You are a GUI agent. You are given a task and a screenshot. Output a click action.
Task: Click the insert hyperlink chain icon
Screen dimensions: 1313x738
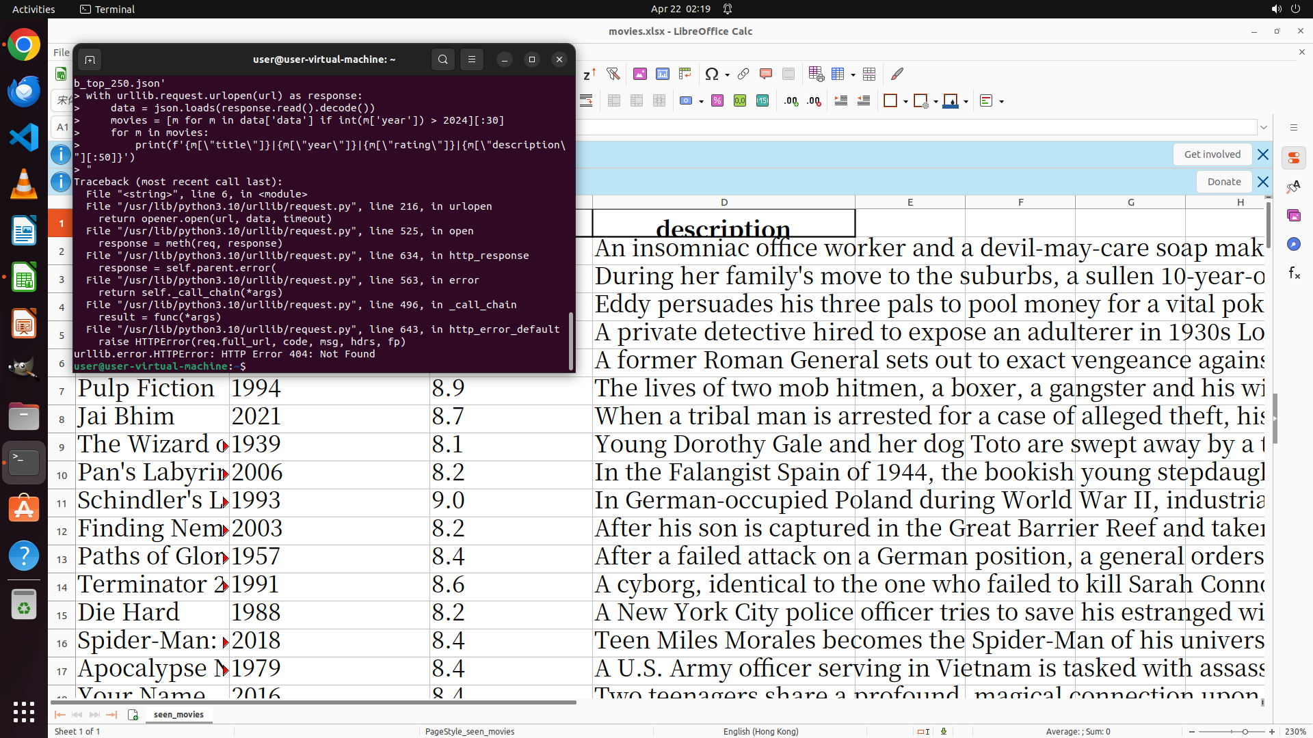(x=743, y=74)
